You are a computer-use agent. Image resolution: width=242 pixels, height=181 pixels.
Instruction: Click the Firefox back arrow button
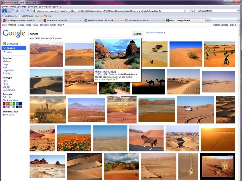pyautogui.click(x=4, y=11)
